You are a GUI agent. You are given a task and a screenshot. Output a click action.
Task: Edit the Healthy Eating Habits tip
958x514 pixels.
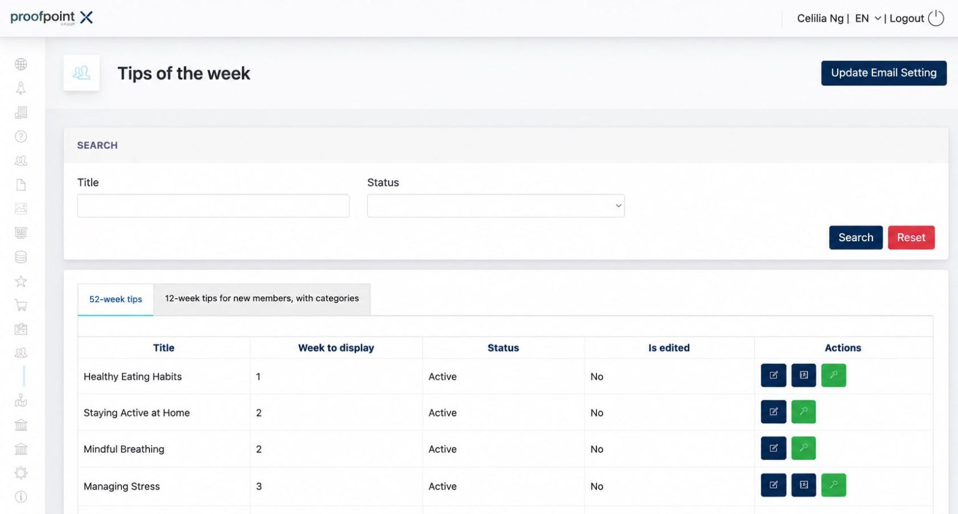pyautogui.click(x=773, y=376)
